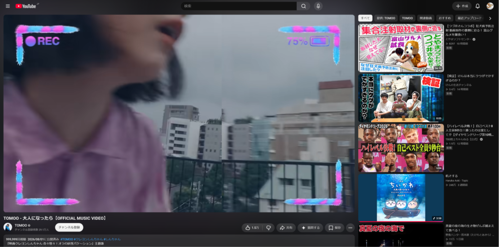Open the notifications bell
The height and width of the screenshot is (247, 499).
478,6
